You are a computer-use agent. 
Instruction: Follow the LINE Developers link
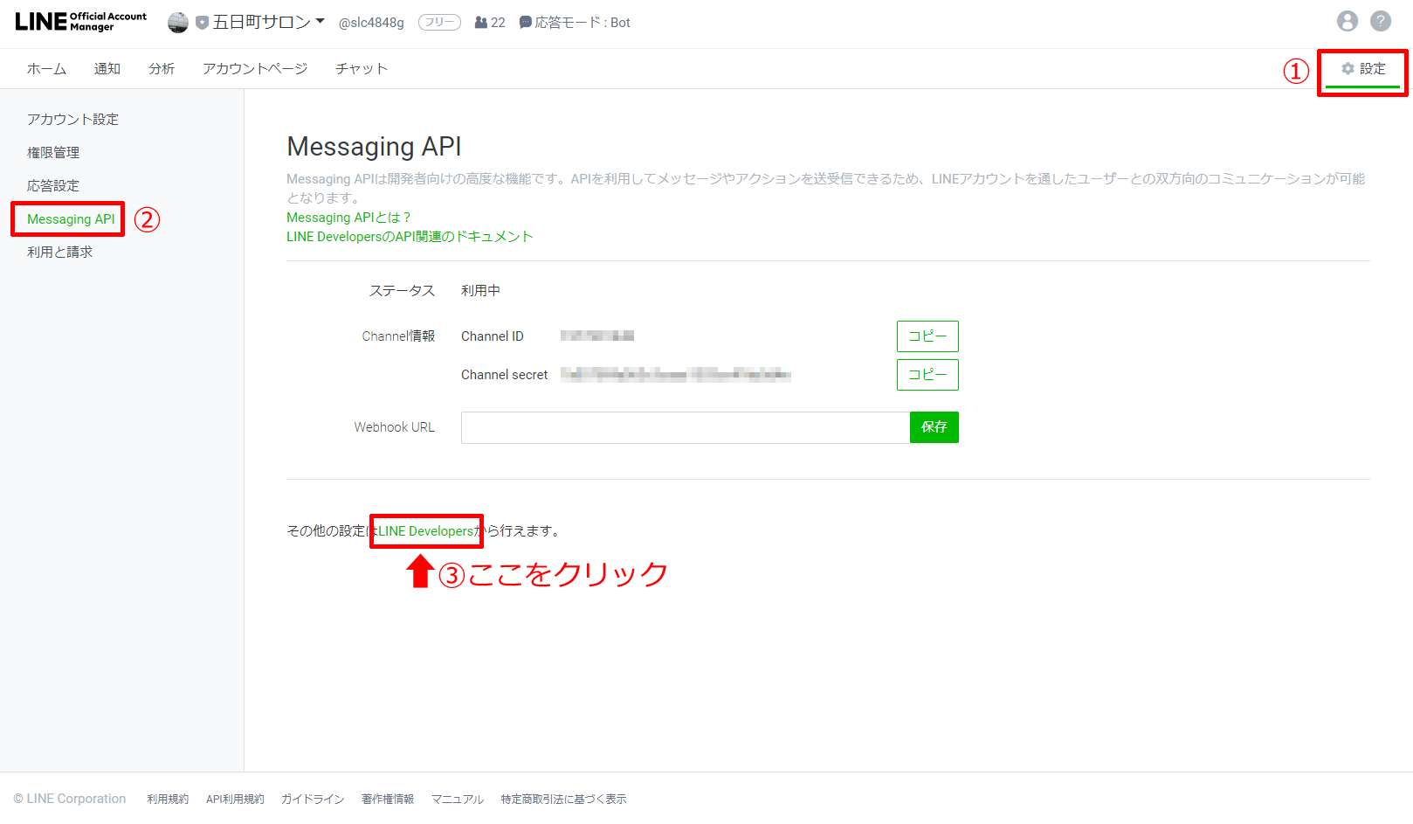coord(425,531)
